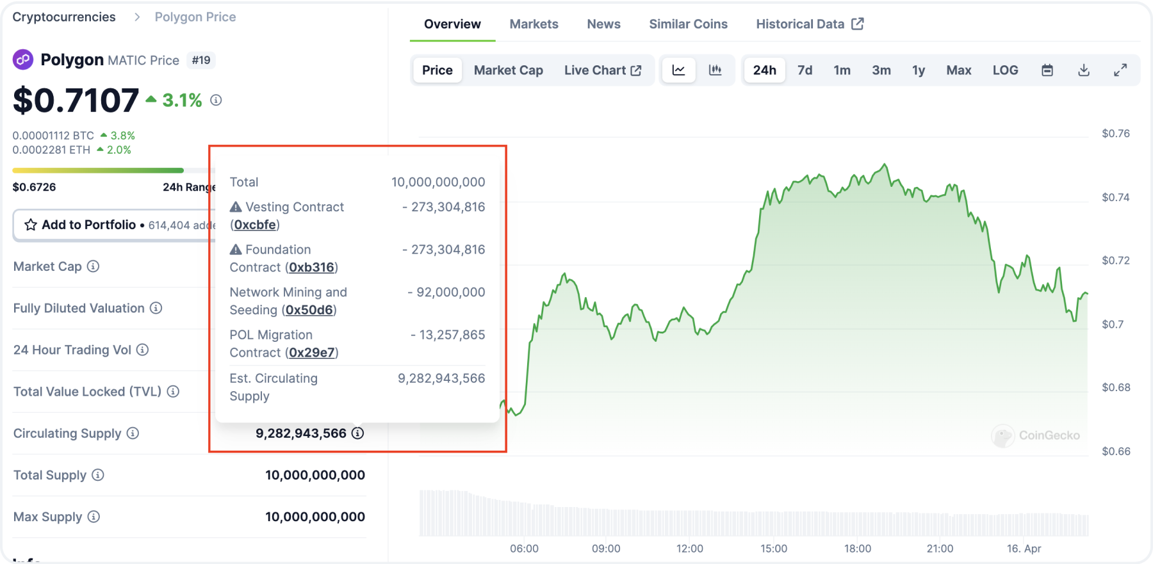Go to Cryptocurrencies breadcrumb

pyautogui.click(x=64, y=17)
